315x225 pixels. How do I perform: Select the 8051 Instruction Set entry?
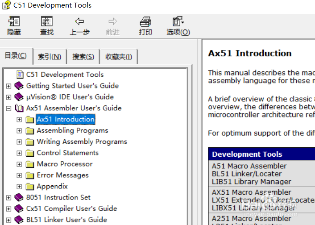tap(58, 197)
